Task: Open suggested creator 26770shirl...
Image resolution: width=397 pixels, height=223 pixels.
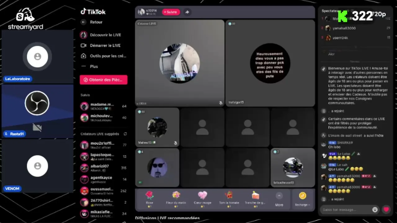Action: (x=104, y=202)
